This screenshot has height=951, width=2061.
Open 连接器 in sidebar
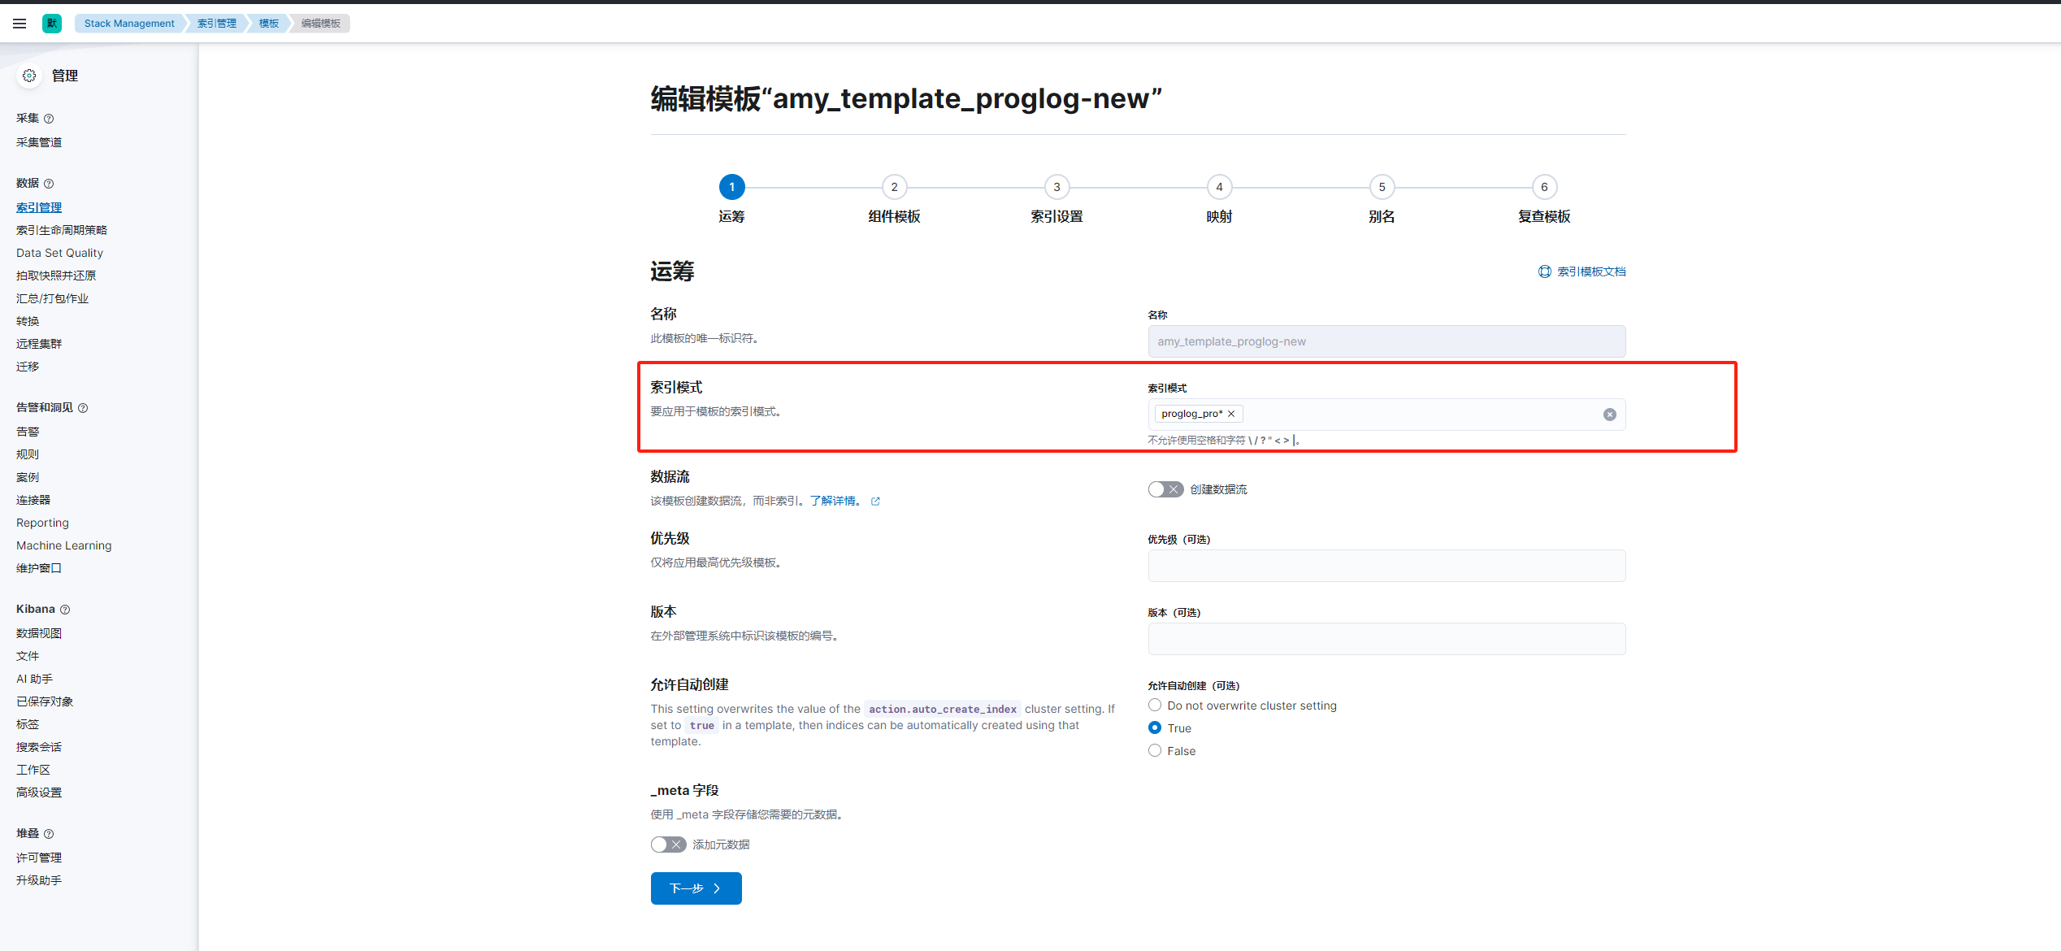(x=33, y=500)
